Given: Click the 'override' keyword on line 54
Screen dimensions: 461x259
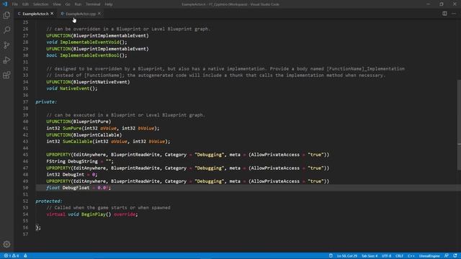Looking at the screenshot, I should click(125, 214).
